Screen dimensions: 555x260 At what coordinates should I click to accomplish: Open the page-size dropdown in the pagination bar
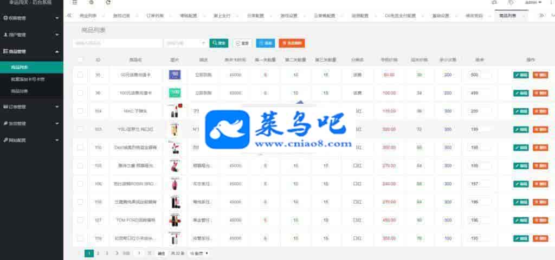(x=199, y=253)
